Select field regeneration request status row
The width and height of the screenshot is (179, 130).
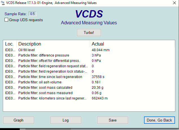pyautogui.click(x=89, y=66)
